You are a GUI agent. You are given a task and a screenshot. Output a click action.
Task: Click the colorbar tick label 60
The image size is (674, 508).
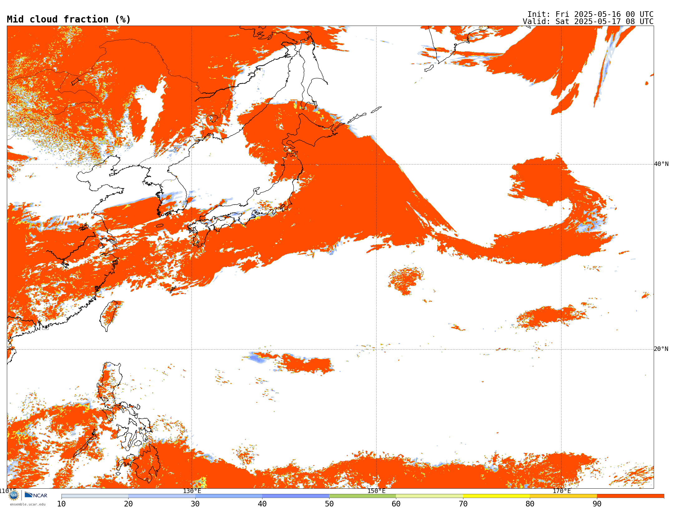coord(396,504)
